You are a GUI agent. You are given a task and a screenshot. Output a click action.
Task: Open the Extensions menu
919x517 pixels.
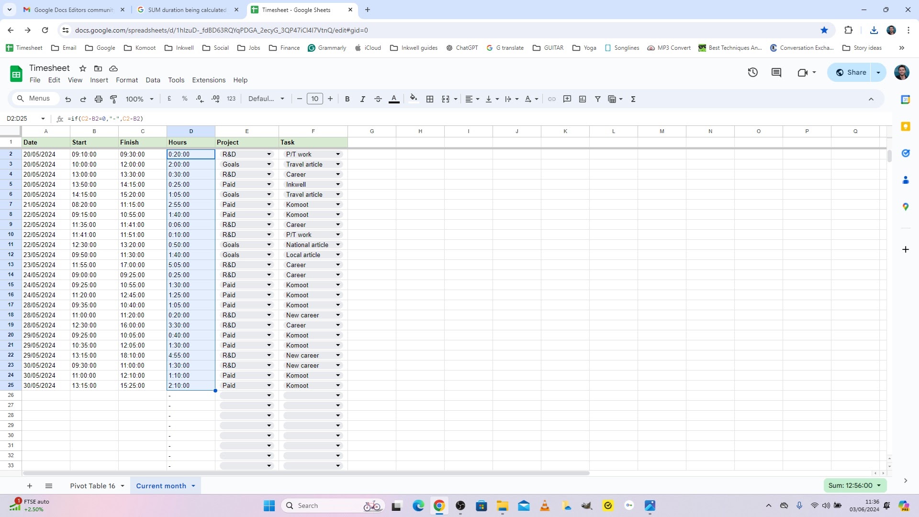(208, 80)
